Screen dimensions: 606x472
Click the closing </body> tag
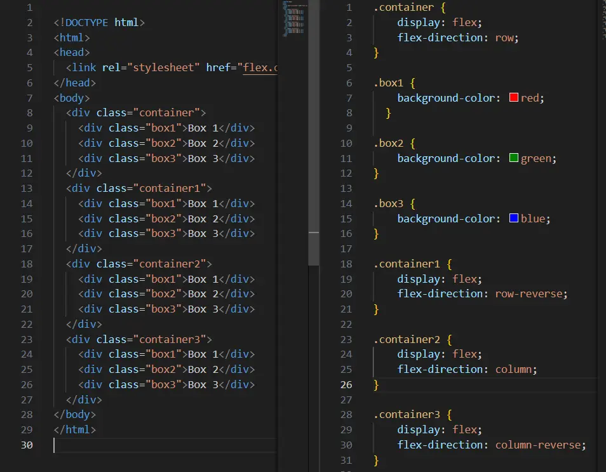(75, 414)
